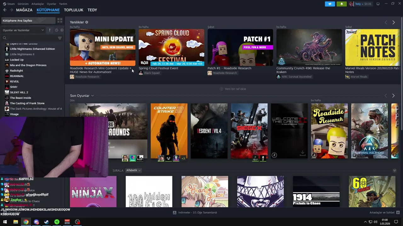Open Community Crunch 496 Kraken card
Image resolution: width=403 pixels, height=226 pixels.
(x=309, y=47)
